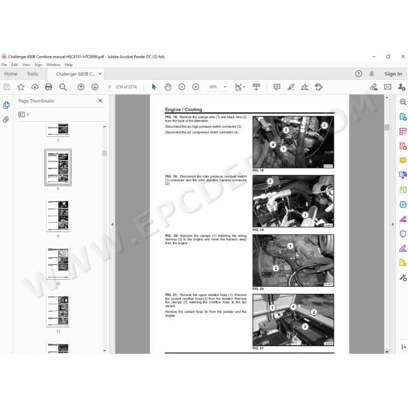Click document scrollbar up arrow
Screen dimensions: 408x408
coord(386,98)
